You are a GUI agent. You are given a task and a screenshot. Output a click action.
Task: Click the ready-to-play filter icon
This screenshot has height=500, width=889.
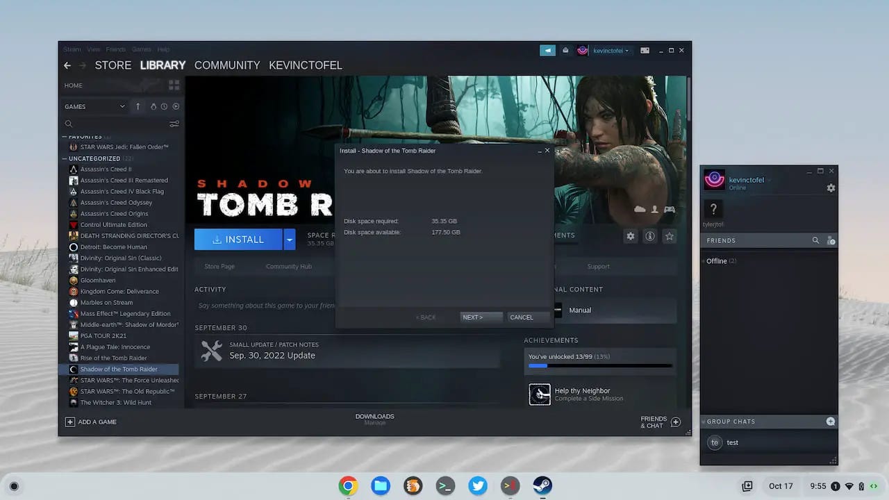176,106
